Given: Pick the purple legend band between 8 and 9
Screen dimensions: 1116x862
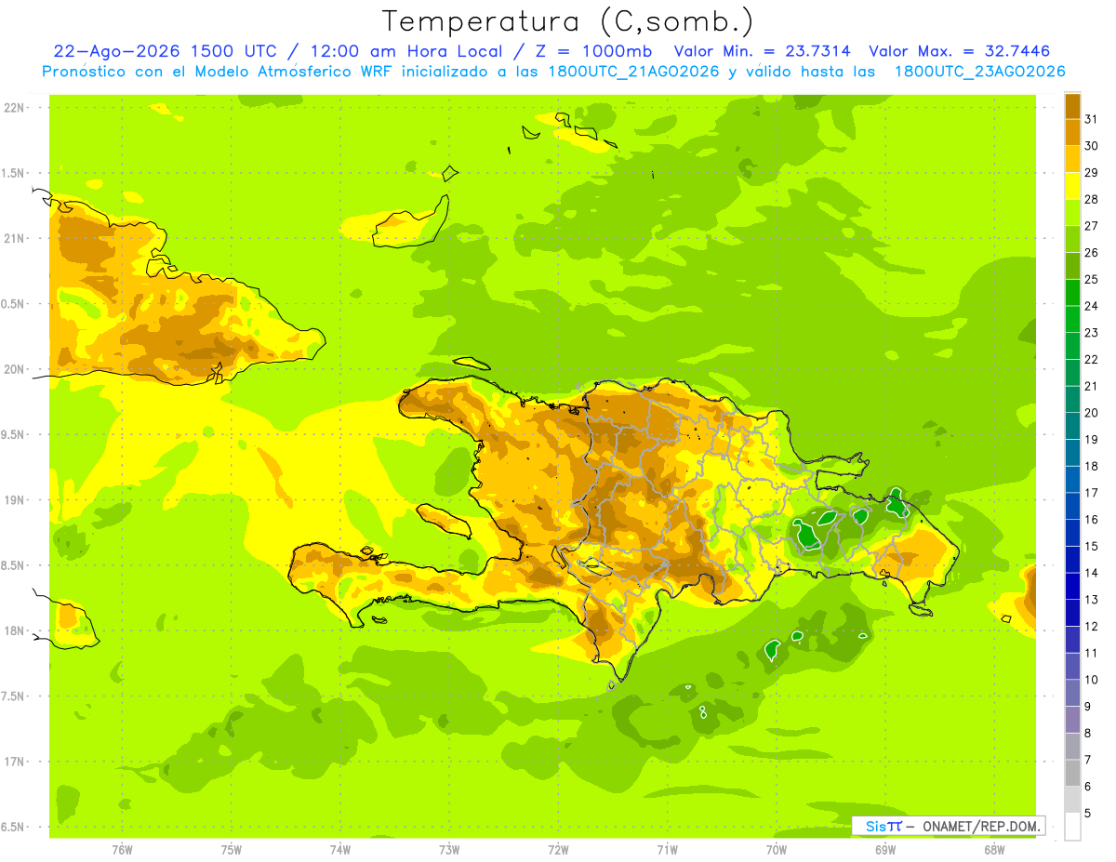Looking at the screenshot, I should coord(1072,720).
